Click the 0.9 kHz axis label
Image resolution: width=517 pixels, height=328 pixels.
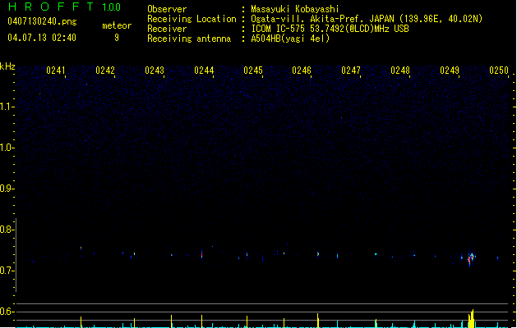coord(7,189)
